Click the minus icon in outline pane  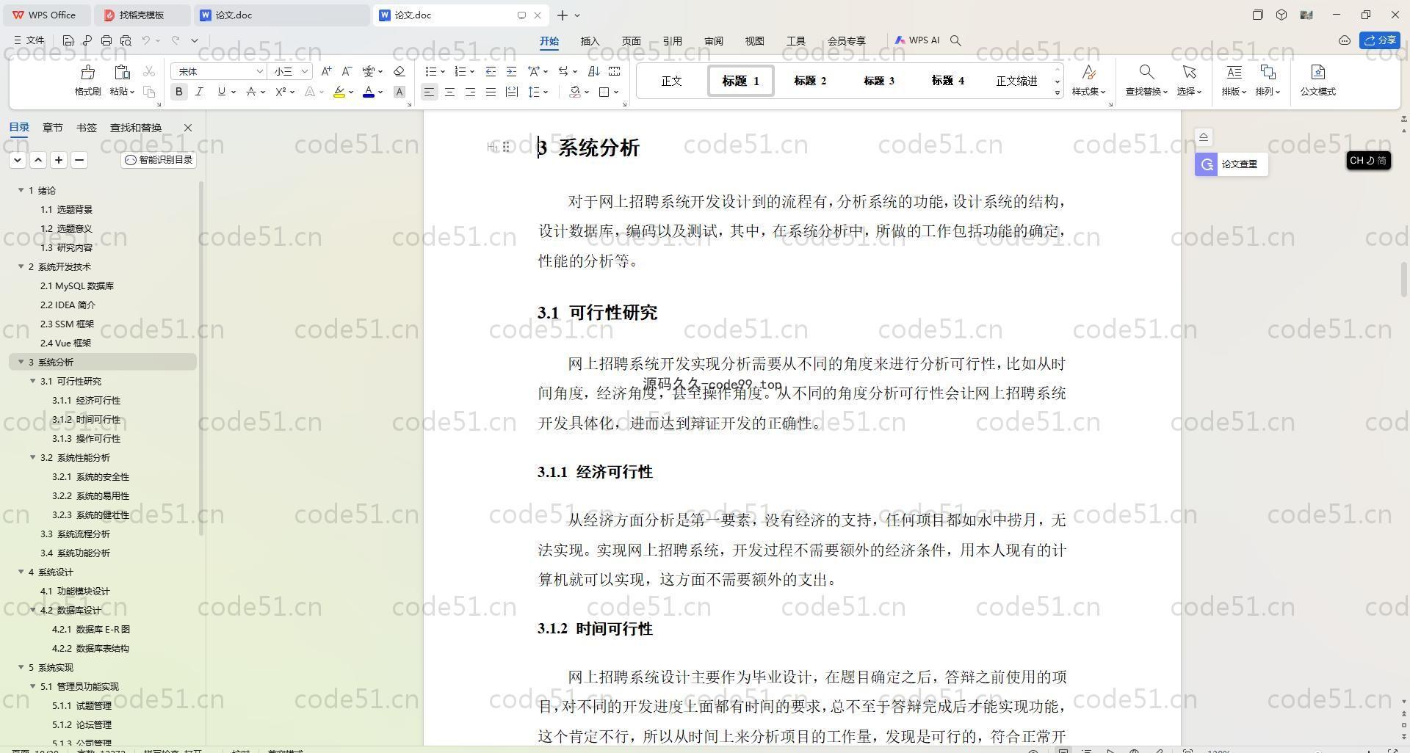pyautogui.click(x=79, y=159)
